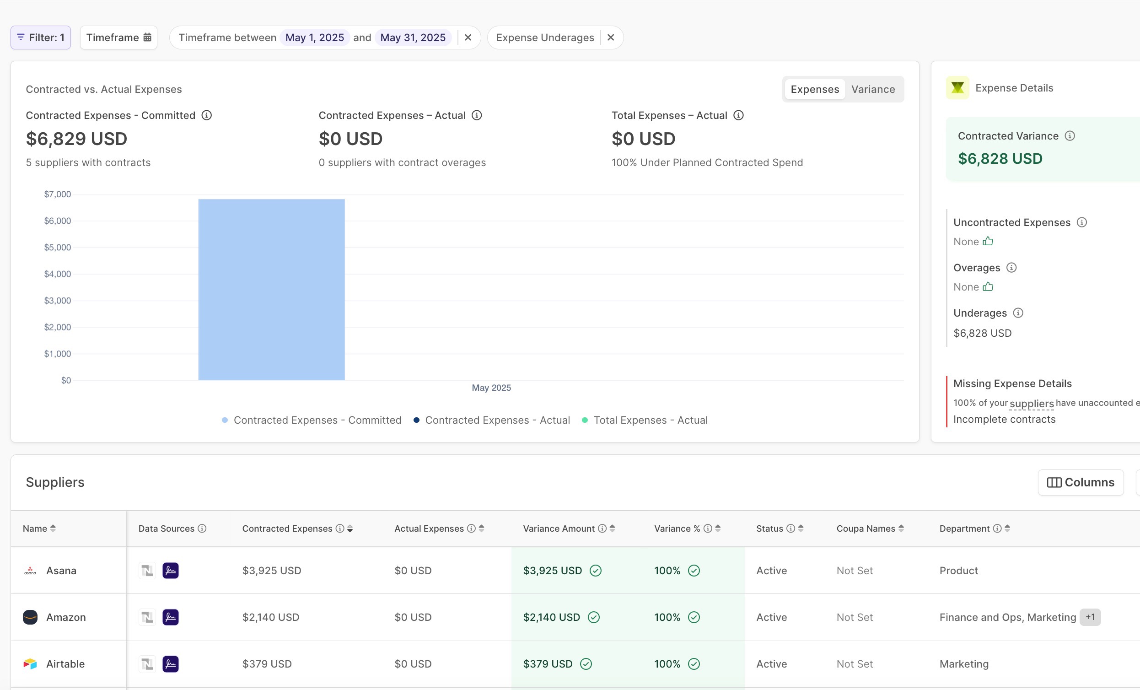Remove the Timeframe between filter chip
The width and height of the screenshot is (1140, 690).
pos(468,38)
